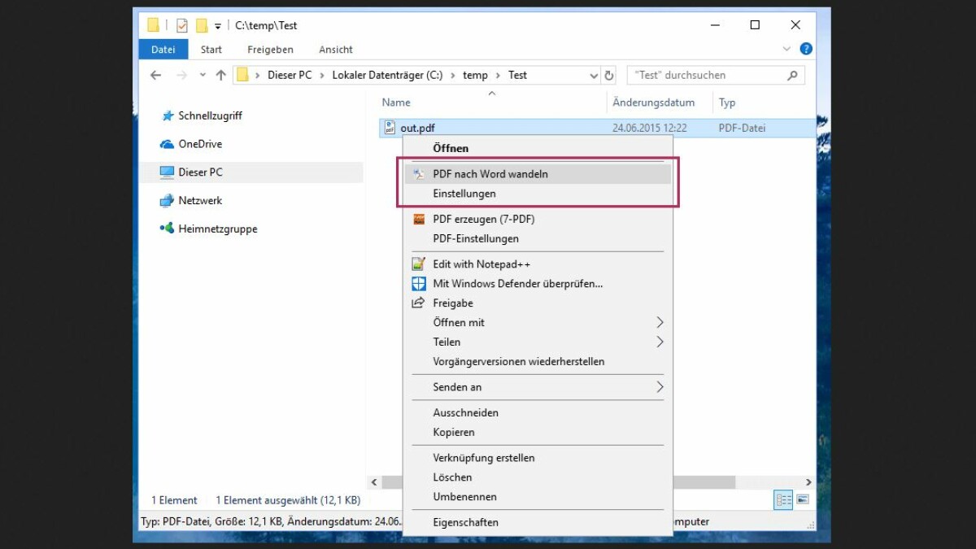The image size is (976, 549).
Task: Click the Windows Defender shield icon
Action: 418,283
